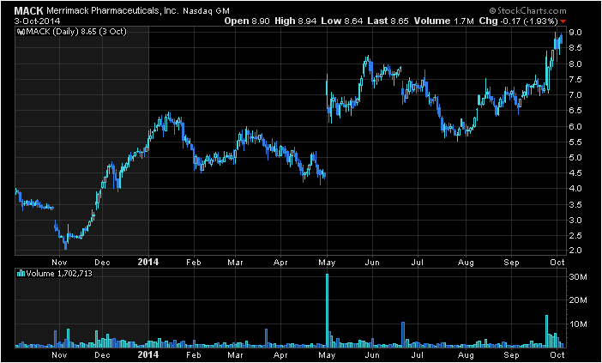
Task: Click the Low 8.64 value
Action: click(x=341, y=21)
